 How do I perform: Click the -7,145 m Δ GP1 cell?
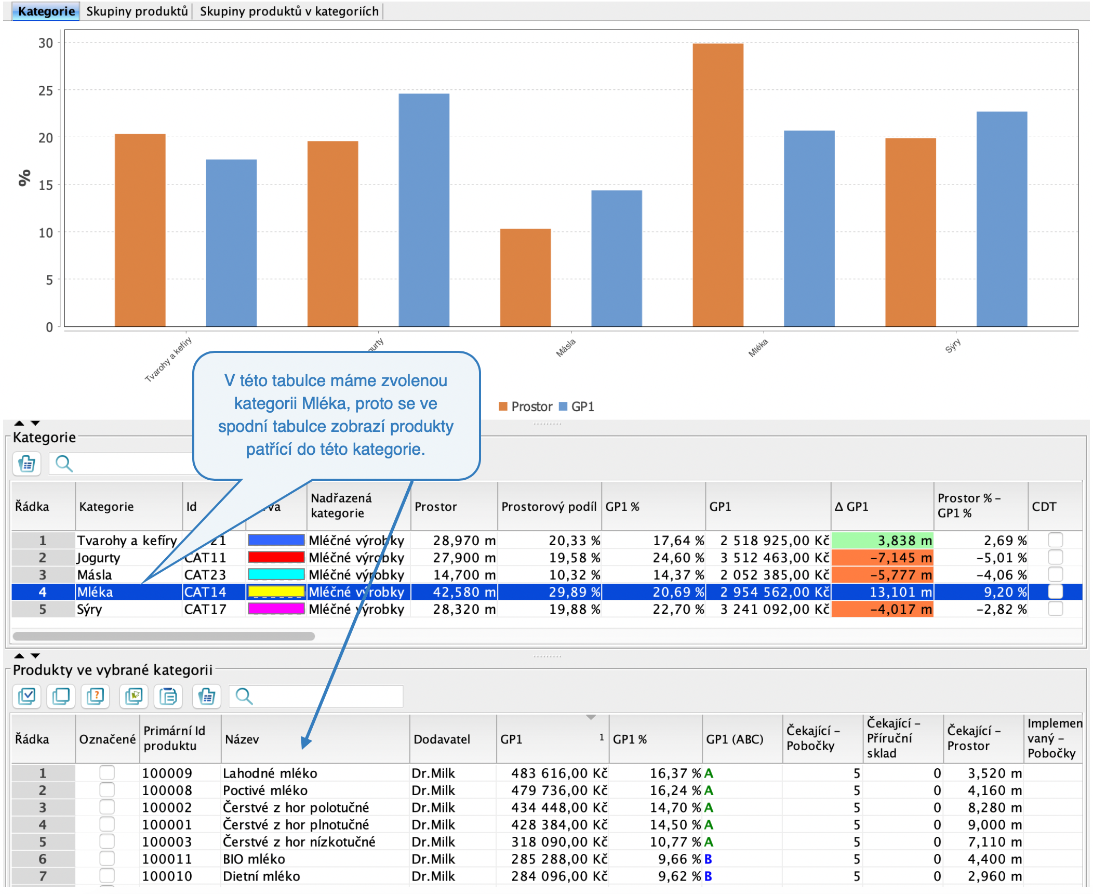882,557
